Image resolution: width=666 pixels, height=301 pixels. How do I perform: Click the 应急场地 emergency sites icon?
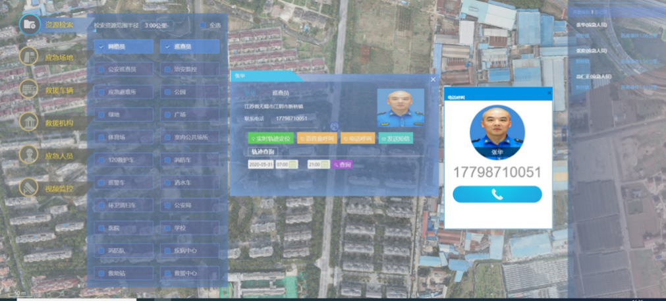click(29, 57)
